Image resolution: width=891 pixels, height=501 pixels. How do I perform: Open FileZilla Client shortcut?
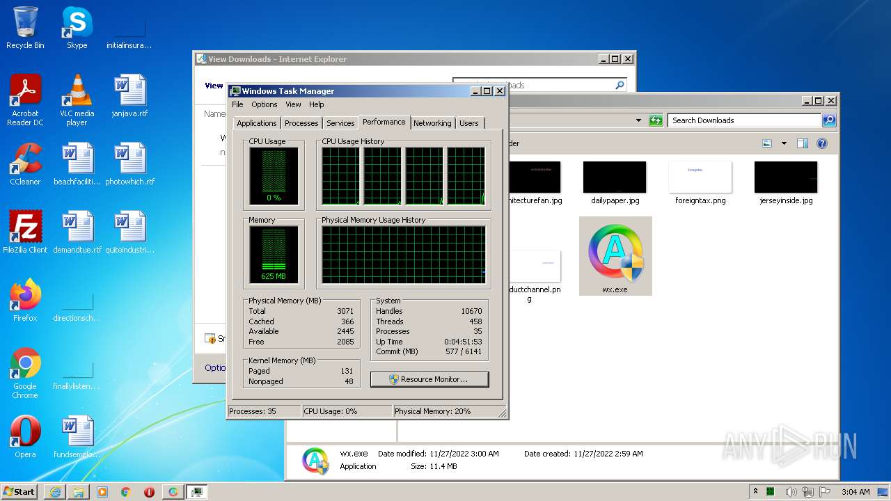click(x=25, y=232)
